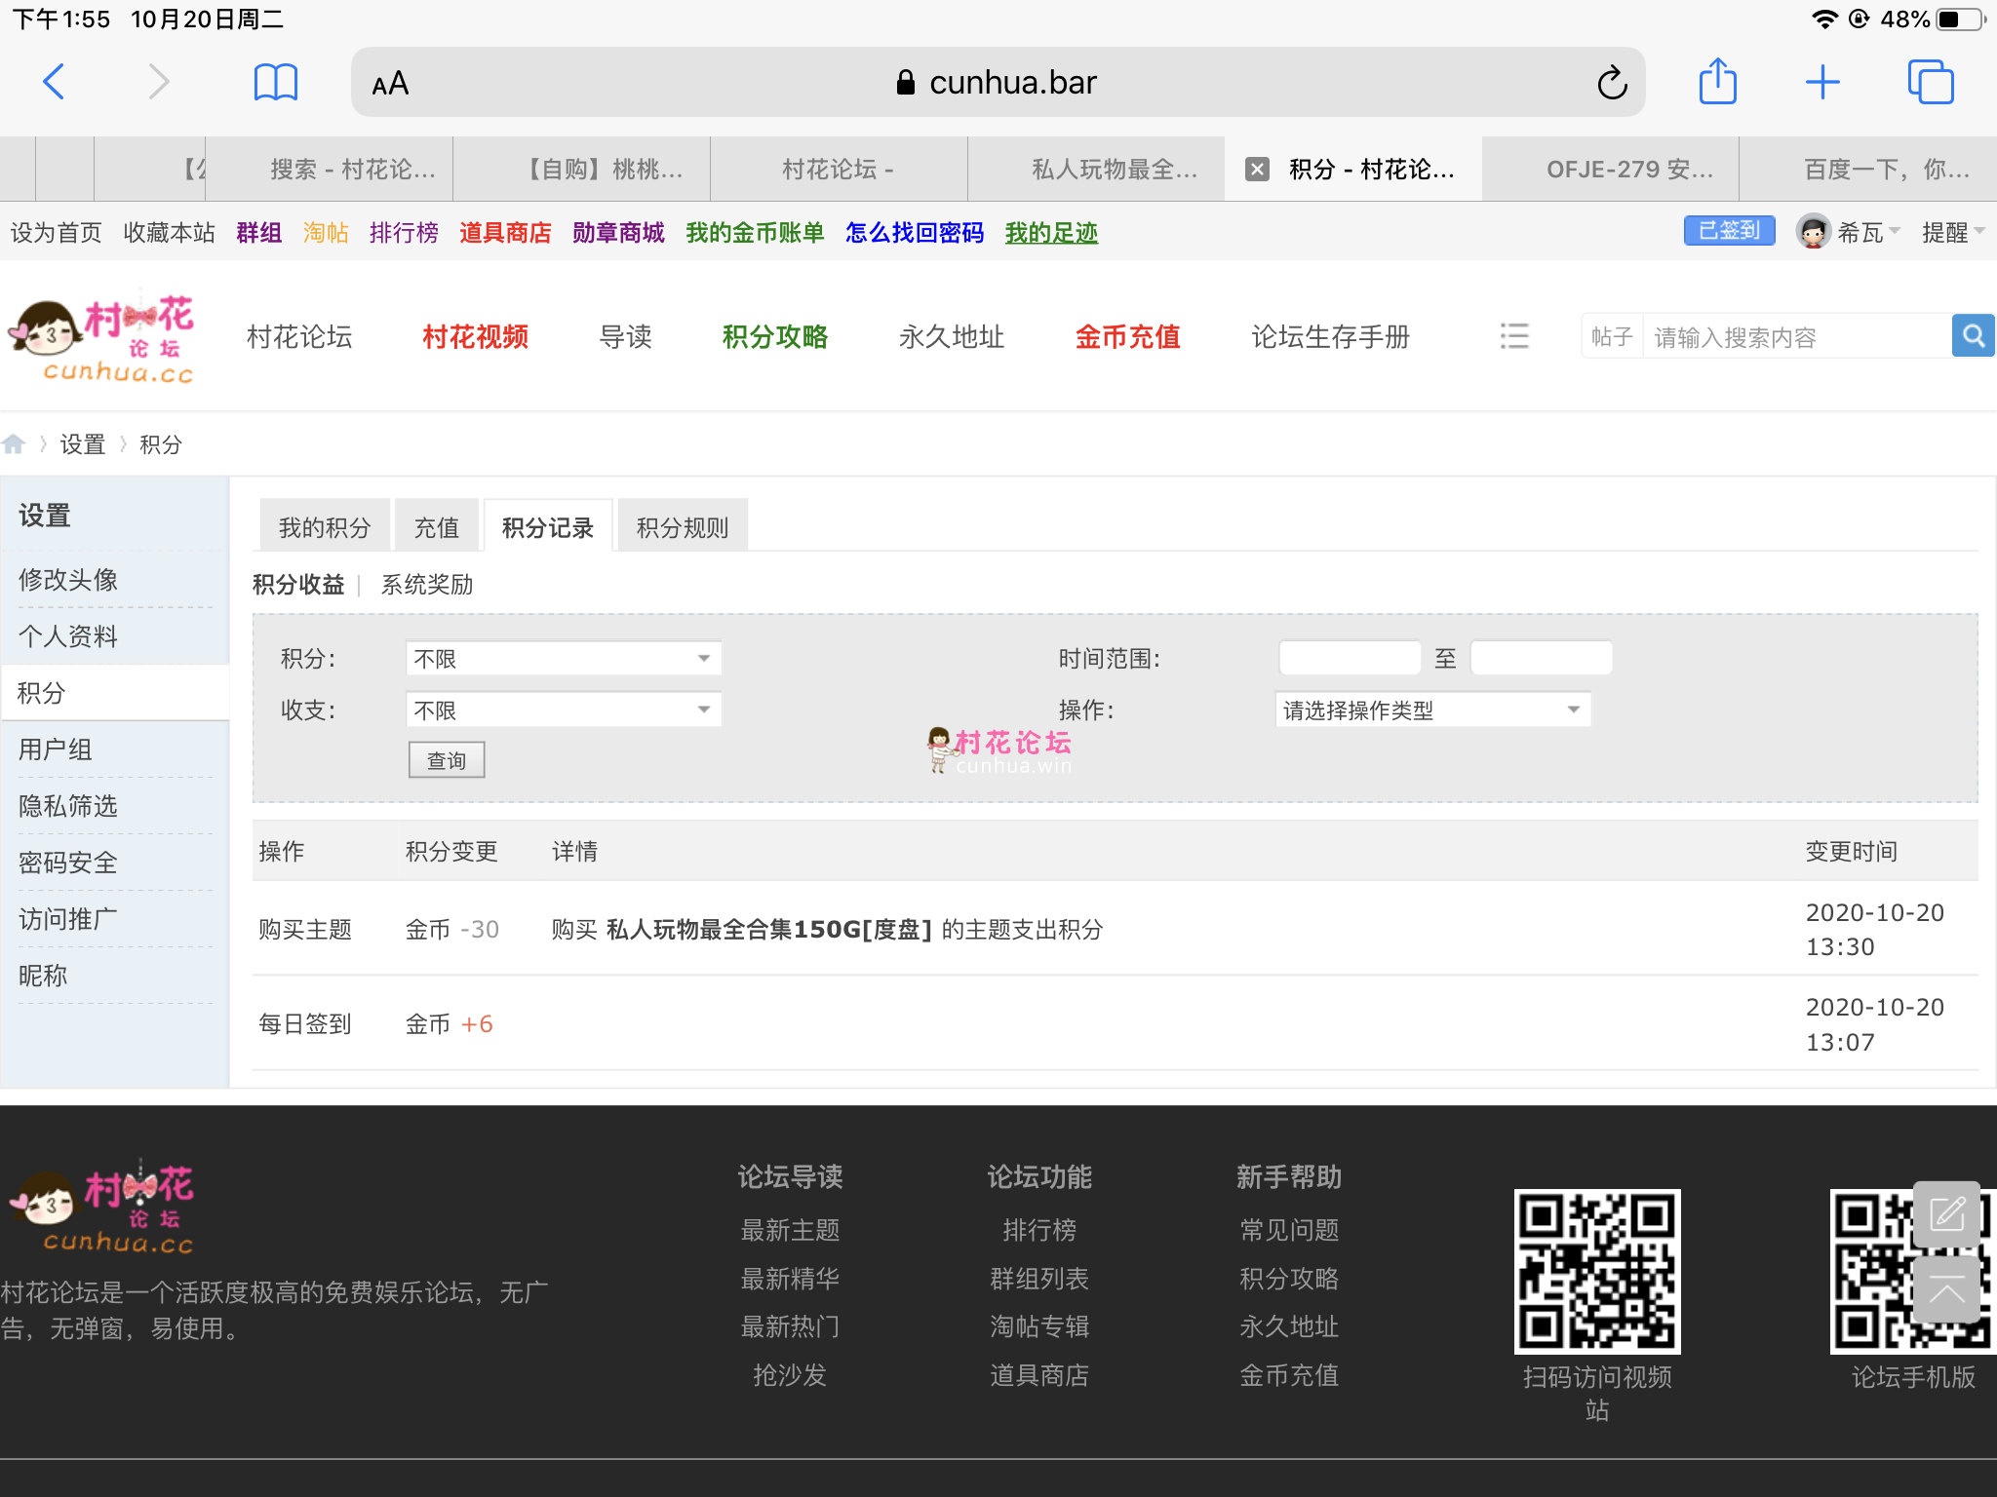The height and width of the screenshot is (1497, 1997).
Task: Open the 积分 filter dropdown 不限
Action: (x=564, y=659)
